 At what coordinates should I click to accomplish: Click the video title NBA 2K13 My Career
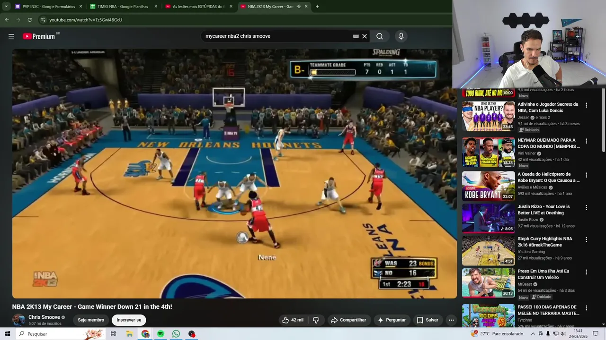click(x=92, y=306)
